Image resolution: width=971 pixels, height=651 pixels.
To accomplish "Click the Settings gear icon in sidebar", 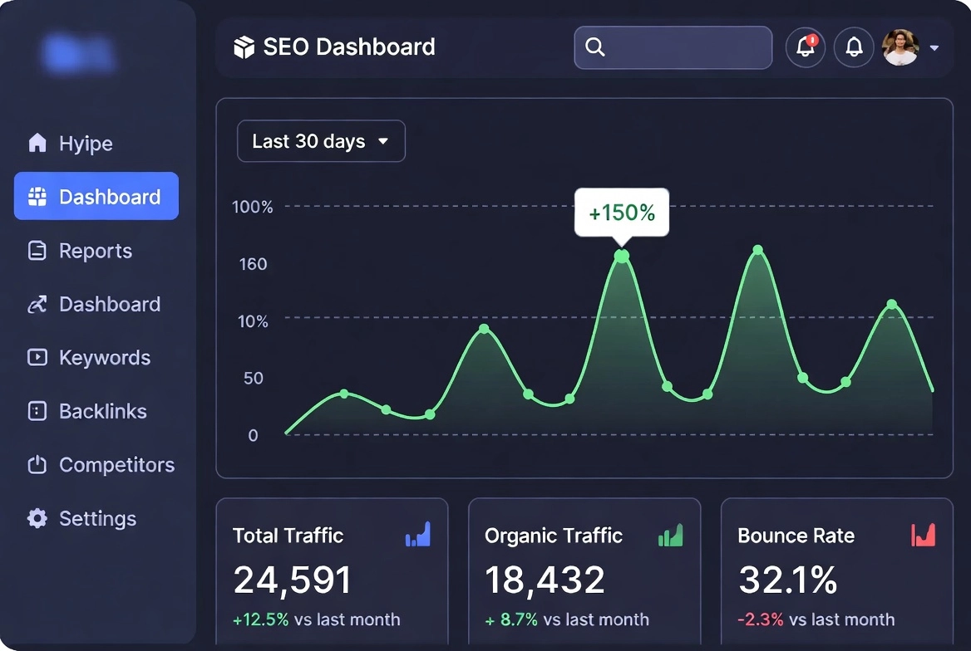I will pyautogui.click(x=37, y=519).
